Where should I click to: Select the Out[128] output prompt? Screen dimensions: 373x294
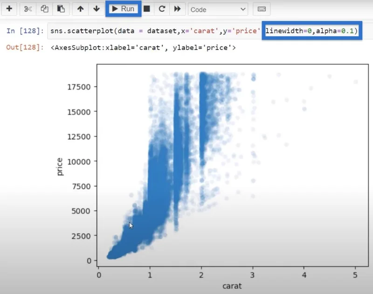pos(25,48)
